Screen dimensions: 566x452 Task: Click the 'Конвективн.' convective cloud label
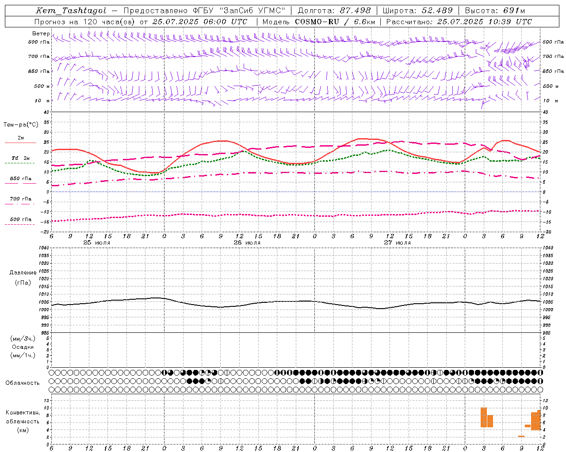[x=23, y=413]
